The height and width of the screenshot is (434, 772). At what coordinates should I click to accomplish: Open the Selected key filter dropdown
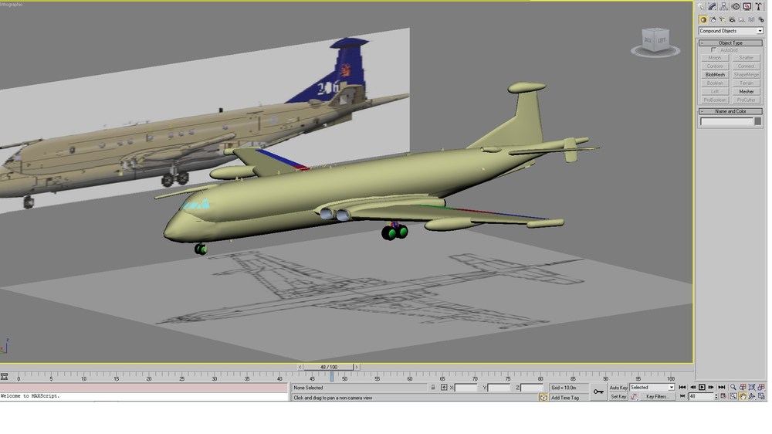[x=652, y=388]
